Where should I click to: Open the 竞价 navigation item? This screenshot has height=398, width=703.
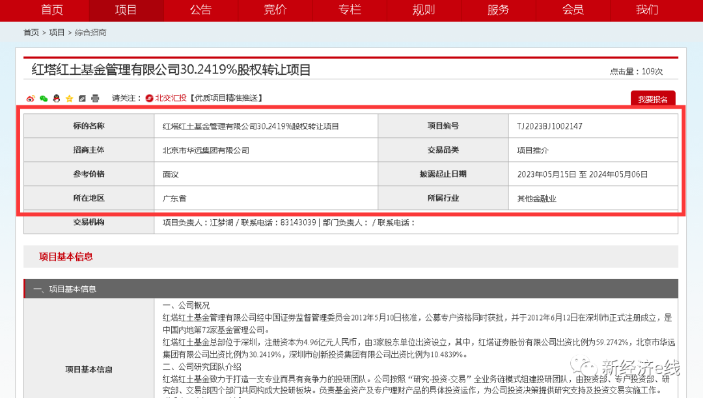click(275, 10)
